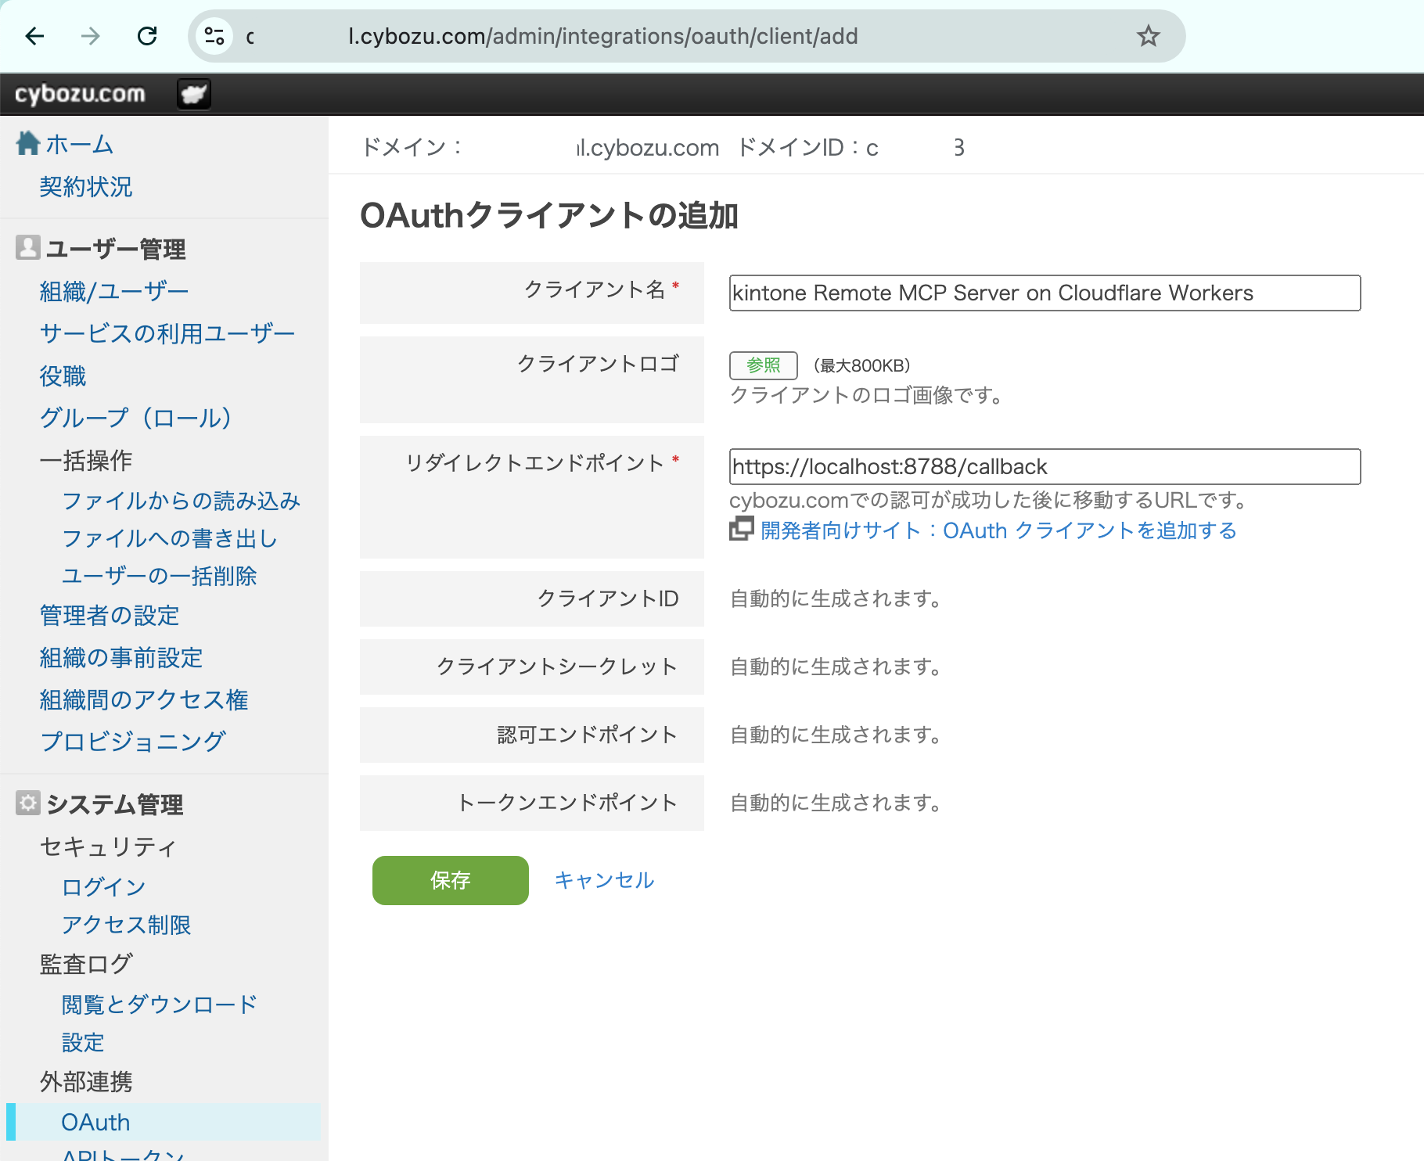Viewport: 1424px width, 1161px height.
Task: Open 監査ログ settings 設定 item
Action: [x=82, y=1042]
